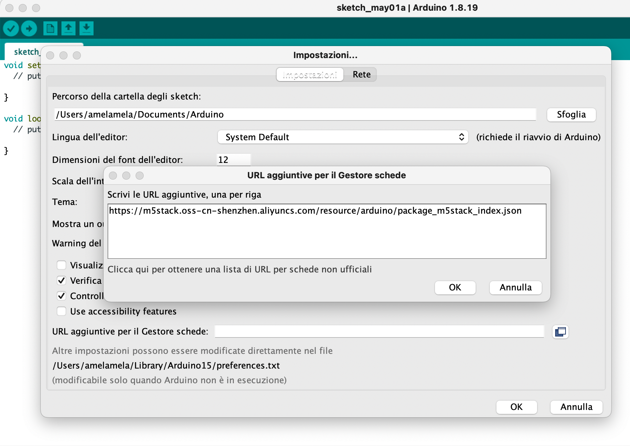This screenshot has width=630, height=446.
Task: Click the sketchbook folder path field
Action: (x=295, y=114)
